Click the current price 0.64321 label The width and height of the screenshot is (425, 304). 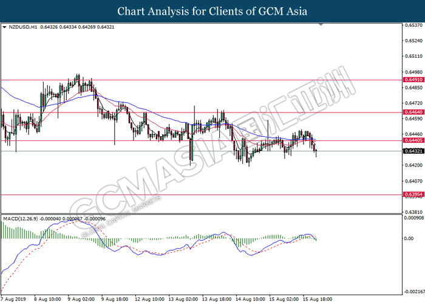[413, 151]
